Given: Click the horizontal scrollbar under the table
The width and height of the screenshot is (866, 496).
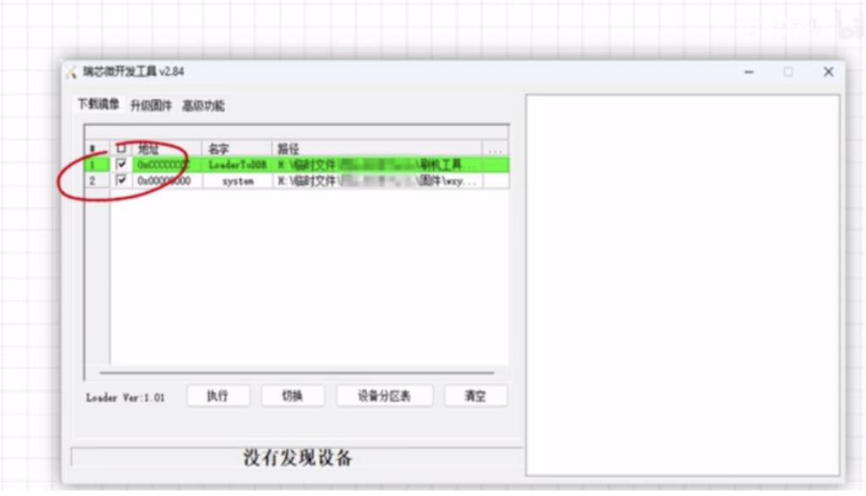Looking at the screenshot, I should click(296, 373).
